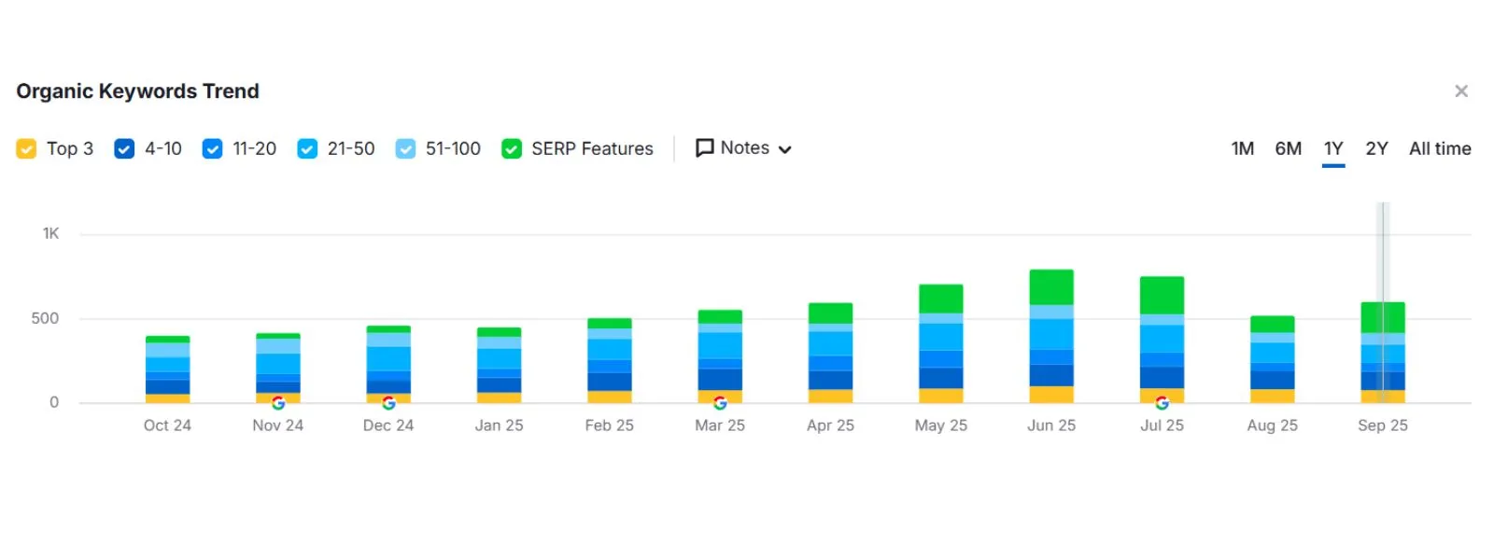
Task: Click the SERP Features legend label
Action: tap(592, 148)
